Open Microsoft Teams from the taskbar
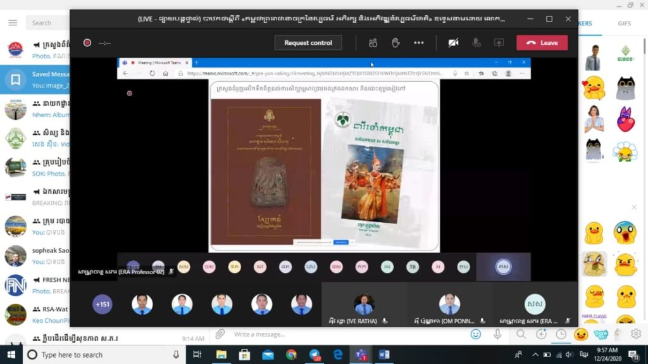The image size is (648, 364). pyautogui.click(x=361, y=355)
